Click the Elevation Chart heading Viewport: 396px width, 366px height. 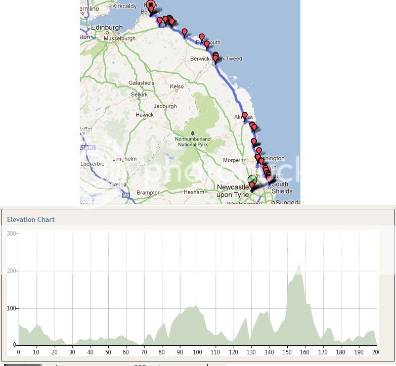click(x=31, y=219)
